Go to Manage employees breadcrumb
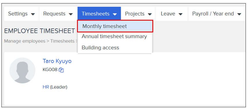247x109 pixels. 25,41
